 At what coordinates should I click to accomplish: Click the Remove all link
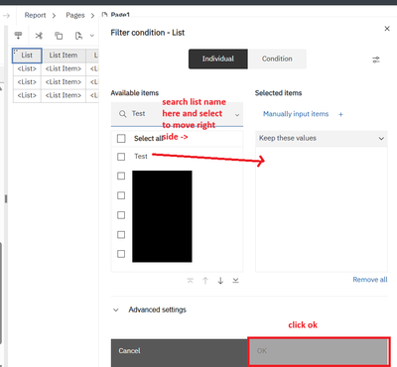[370, 280]
